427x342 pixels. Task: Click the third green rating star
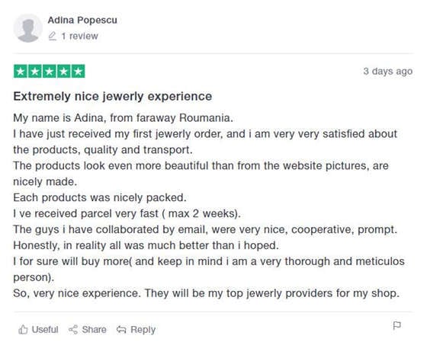coord(50,72)
